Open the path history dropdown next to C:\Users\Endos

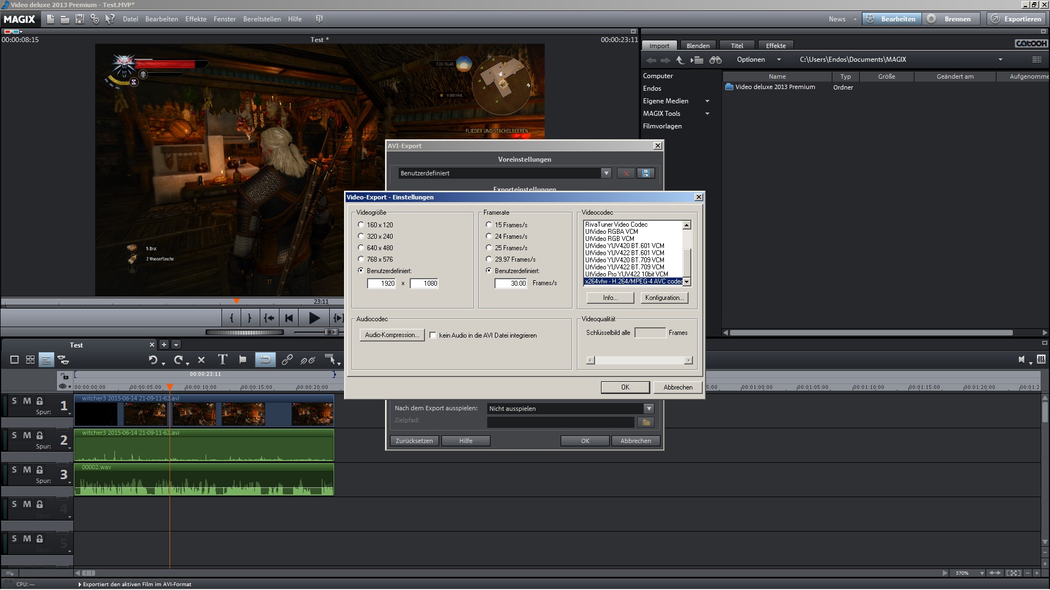tap(1000, 60)
